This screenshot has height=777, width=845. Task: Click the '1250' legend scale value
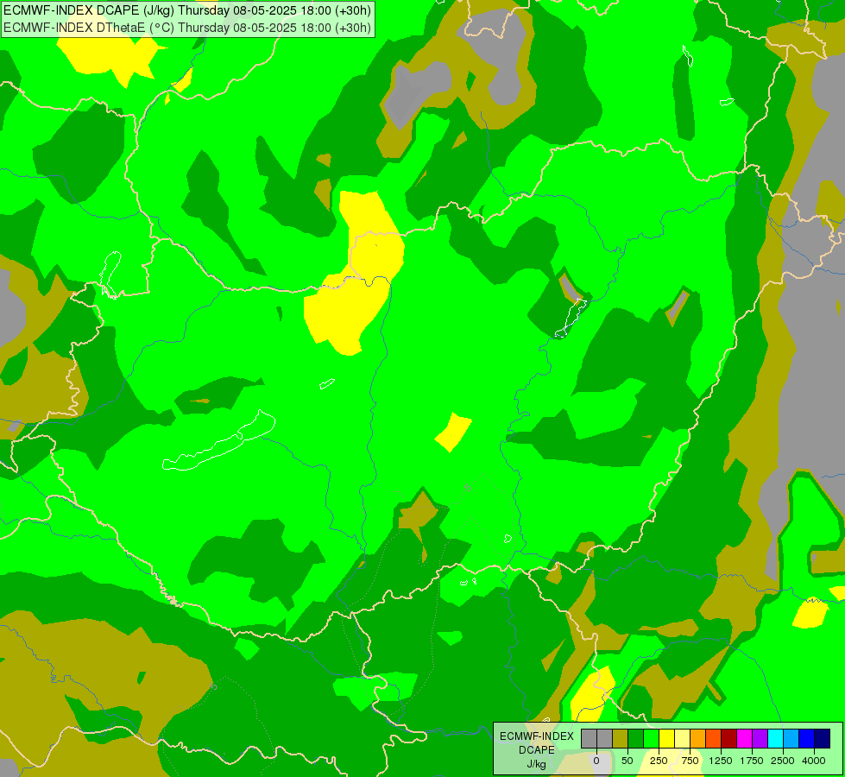coord(721,761)
